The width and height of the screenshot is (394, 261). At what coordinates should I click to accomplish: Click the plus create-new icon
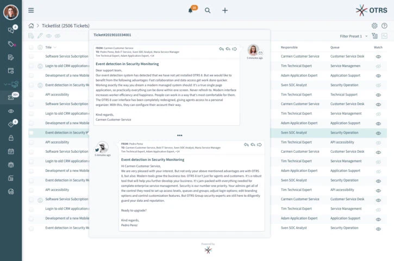pyautogui.click(x=225, y=10)
